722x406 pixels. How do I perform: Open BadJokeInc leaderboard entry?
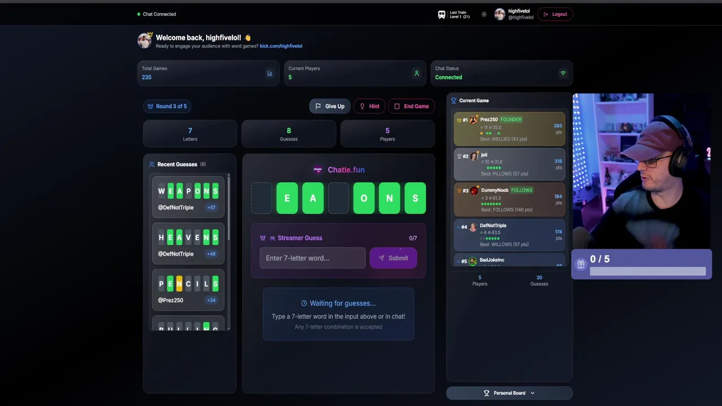click(x=509, y=260)
